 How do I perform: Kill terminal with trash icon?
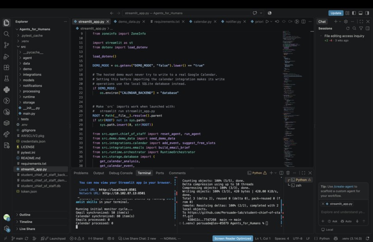288,173
